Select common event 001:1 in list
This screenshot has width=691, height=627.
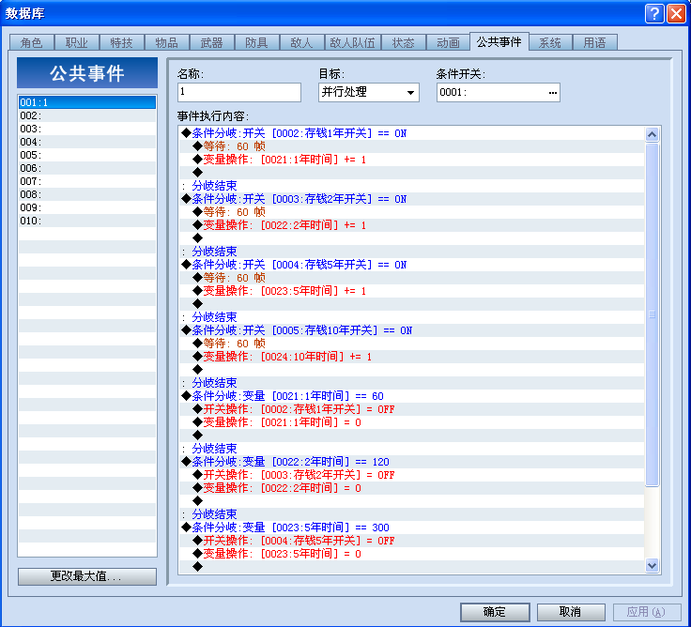87,102
